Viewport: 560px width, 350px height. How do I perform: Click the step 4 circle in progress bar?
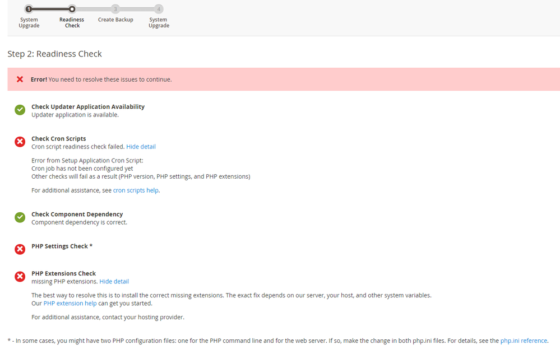point(159,9)
